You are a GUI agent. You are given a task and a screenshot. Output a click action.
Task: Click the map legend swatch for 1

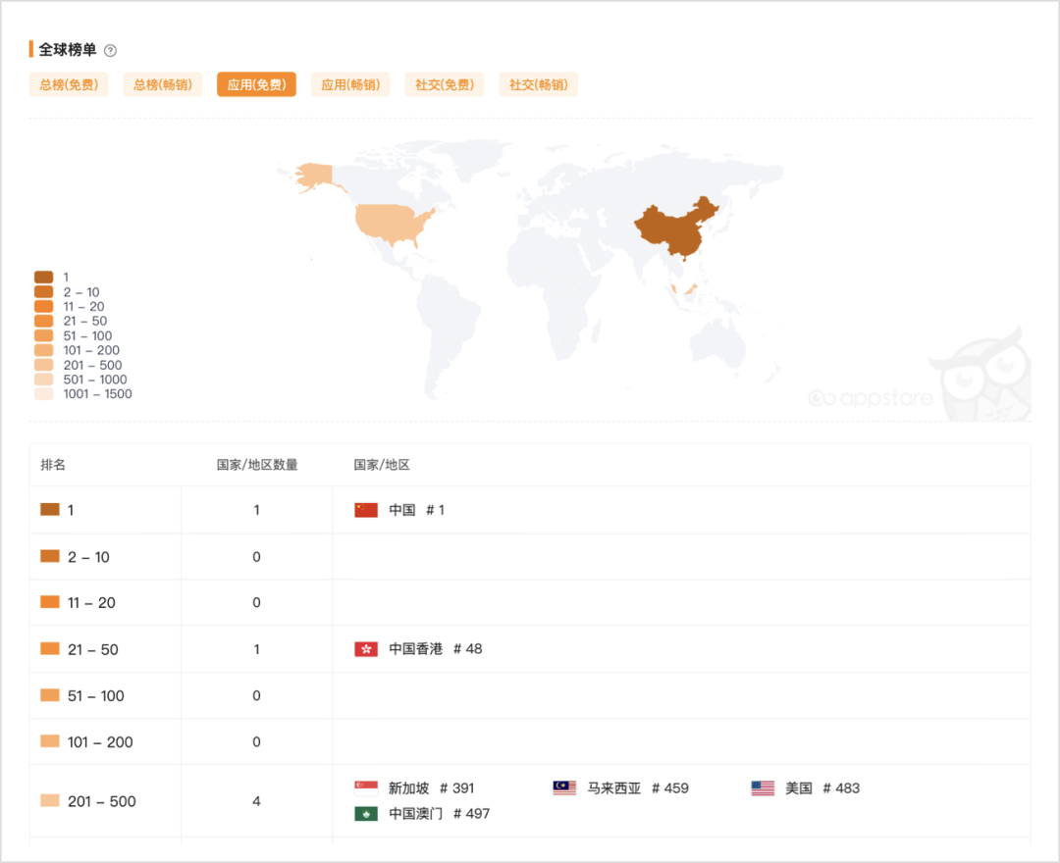44,277
